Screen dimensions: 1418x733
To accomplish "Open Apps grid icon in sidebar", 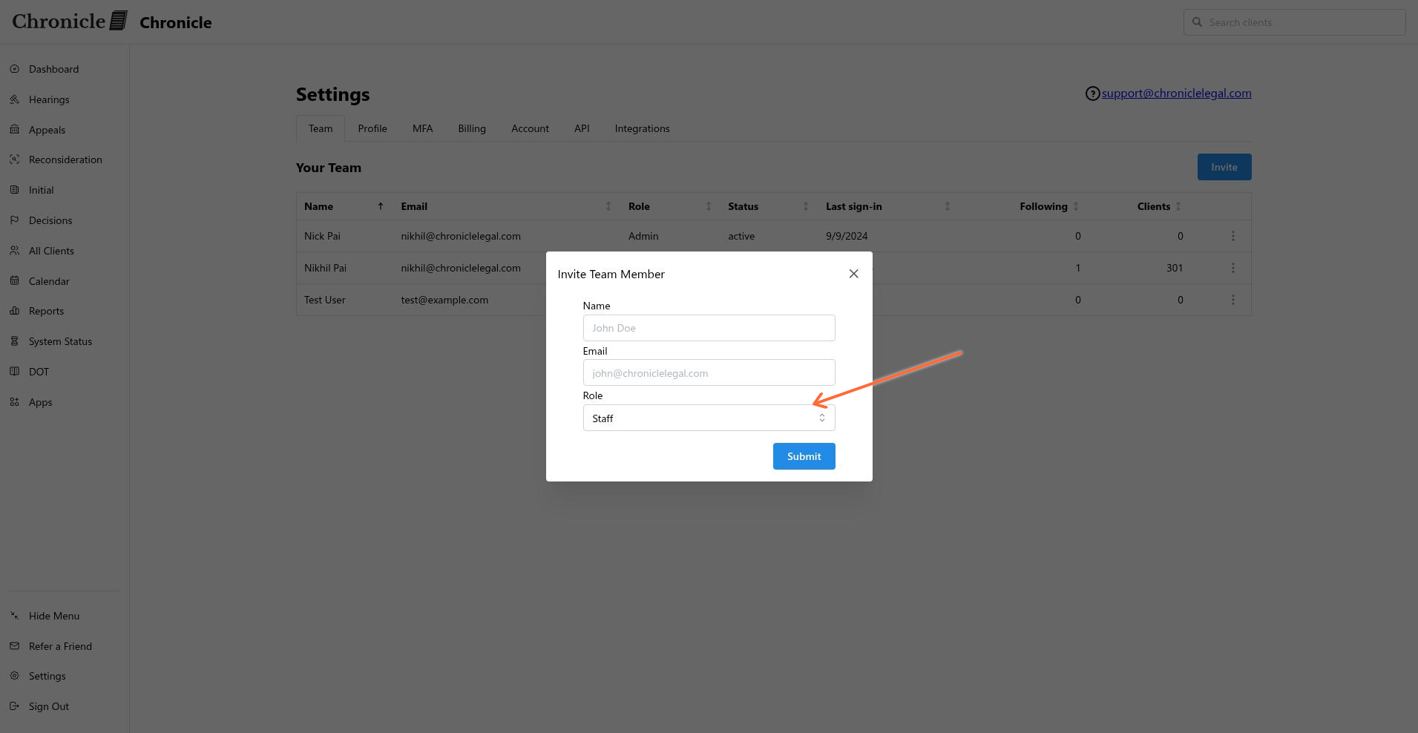I will (x=14, y=402).
